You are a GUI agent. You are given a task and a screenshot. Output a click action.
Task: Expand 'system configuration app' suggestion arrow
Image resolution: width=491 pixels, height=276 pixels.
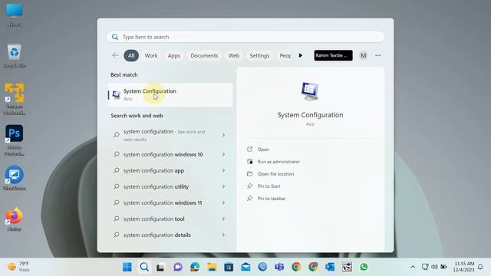tap(223, 170)
